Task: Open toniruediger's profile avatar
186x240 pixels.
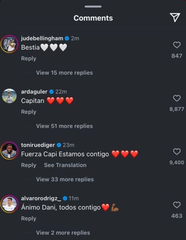Action: tap(9, 151)
